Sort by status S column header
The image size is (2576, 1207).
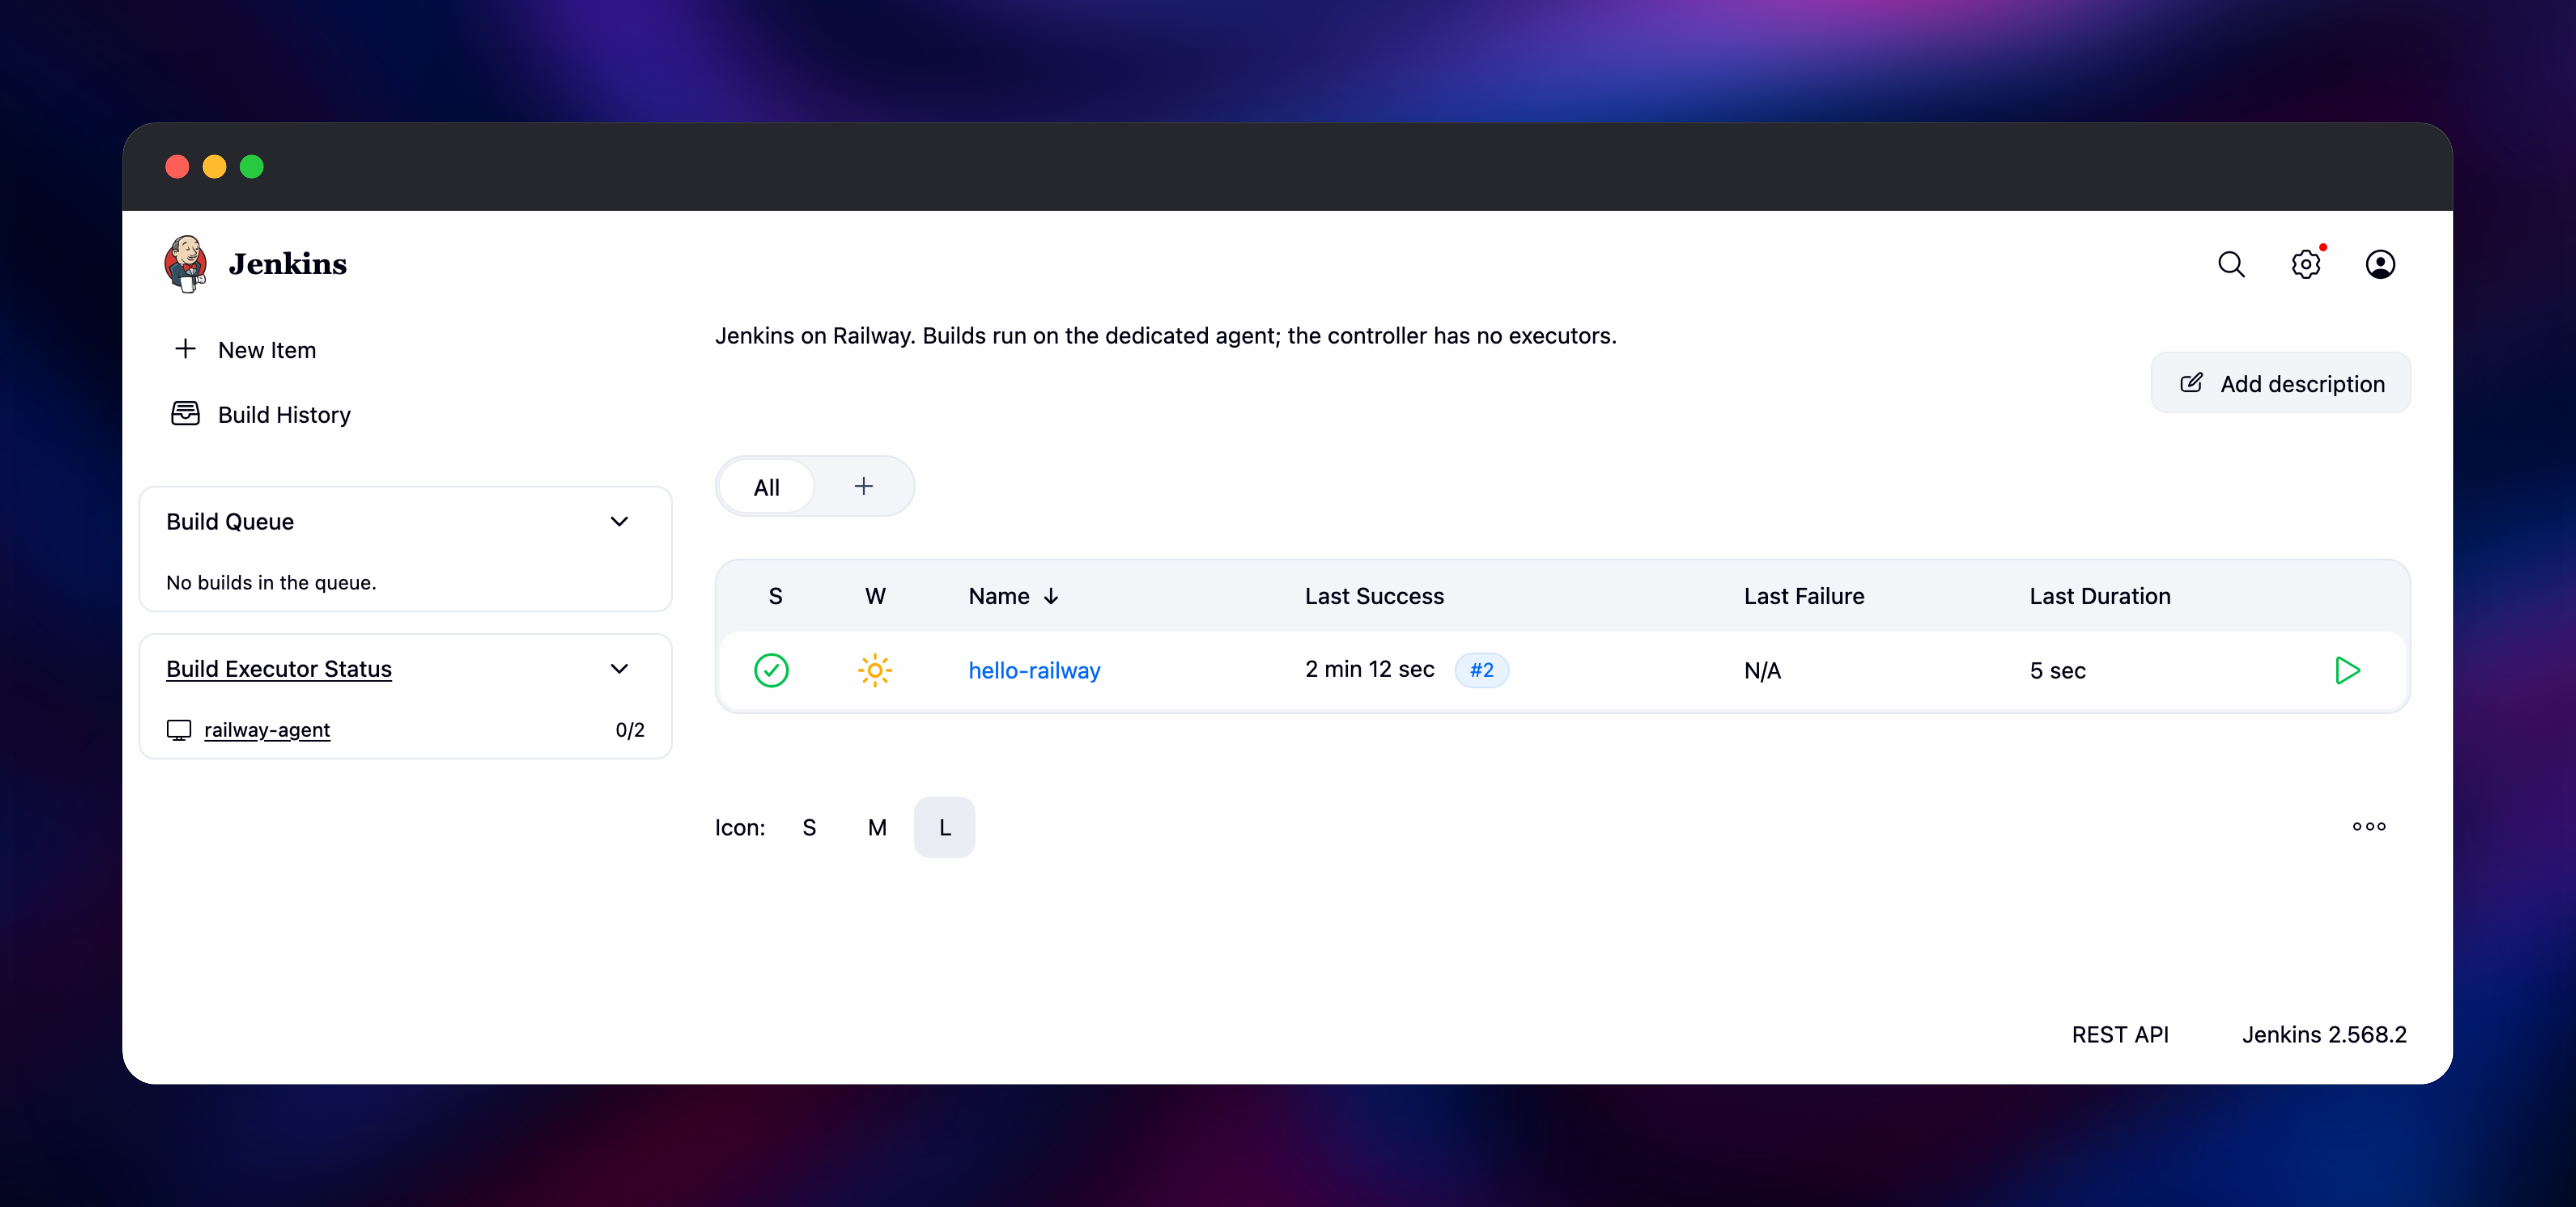[x=775, y=597]
